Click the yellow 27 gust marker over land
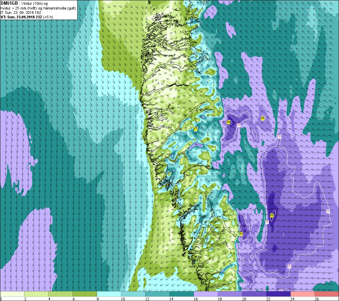 196,129
